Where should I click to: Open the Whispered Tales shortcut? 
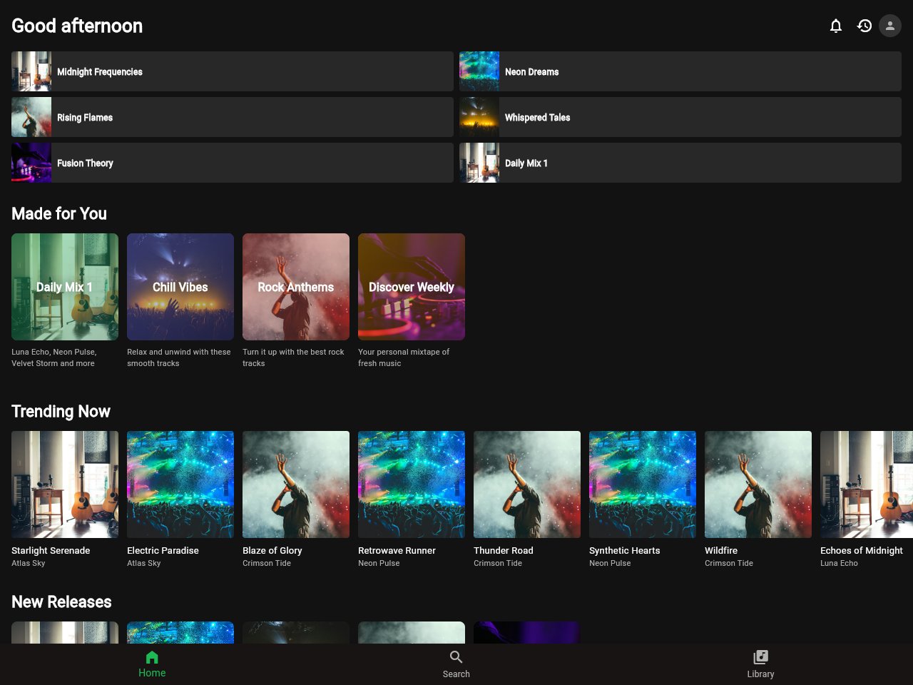[x=680, y=117]
